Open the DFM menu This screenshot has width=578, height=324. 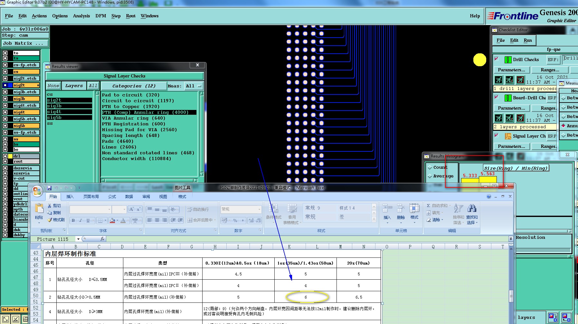100,16
